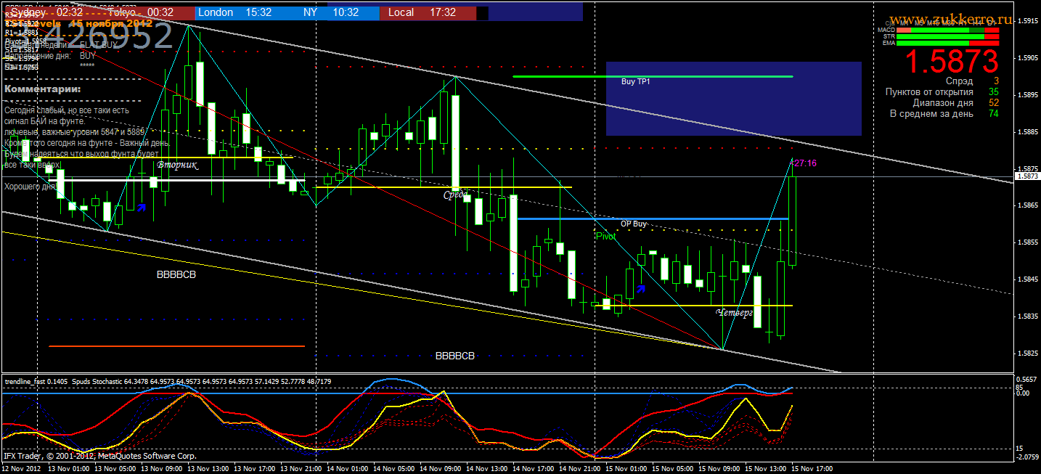Click the Вторник day marker

176,165
